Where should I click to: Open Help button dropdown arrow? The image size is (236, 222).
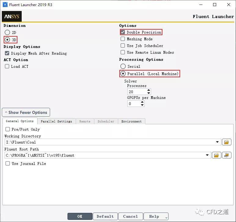[166, 218]
